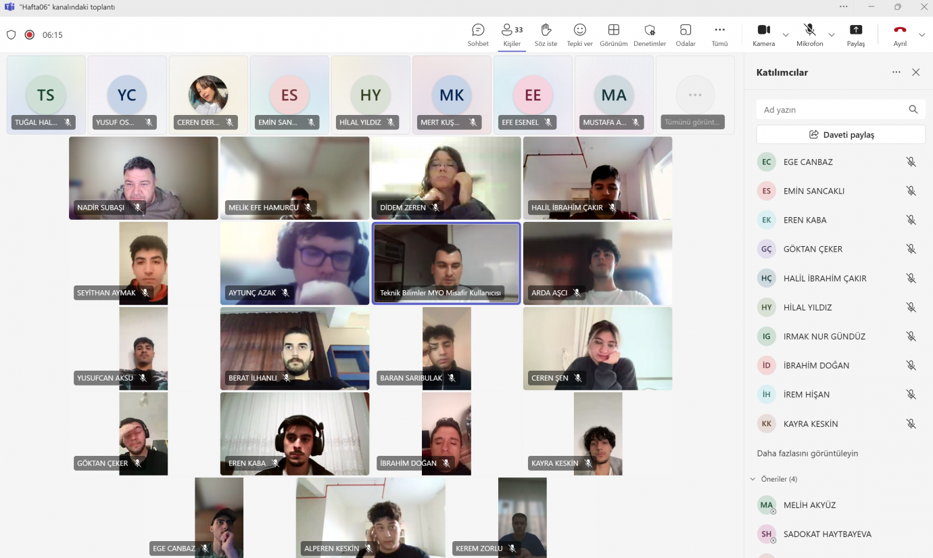Expand the Kamera options dropdown arrow
933x558 pixels.
pos(786,35)
